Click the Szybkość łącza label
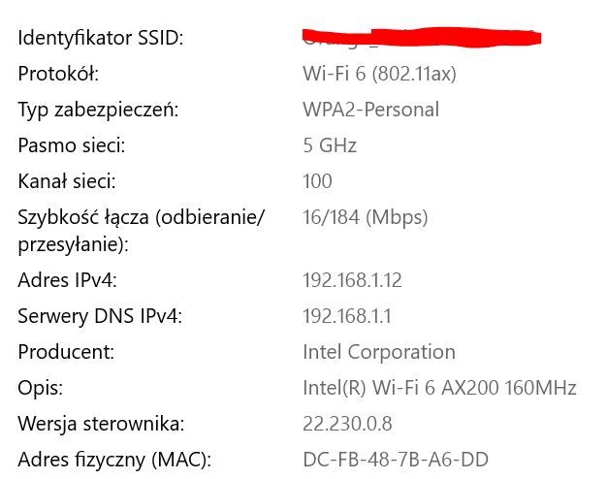Image resolution: width=607 pixels, height=479 pixels. pyautogui.click(x=141, y=217)
